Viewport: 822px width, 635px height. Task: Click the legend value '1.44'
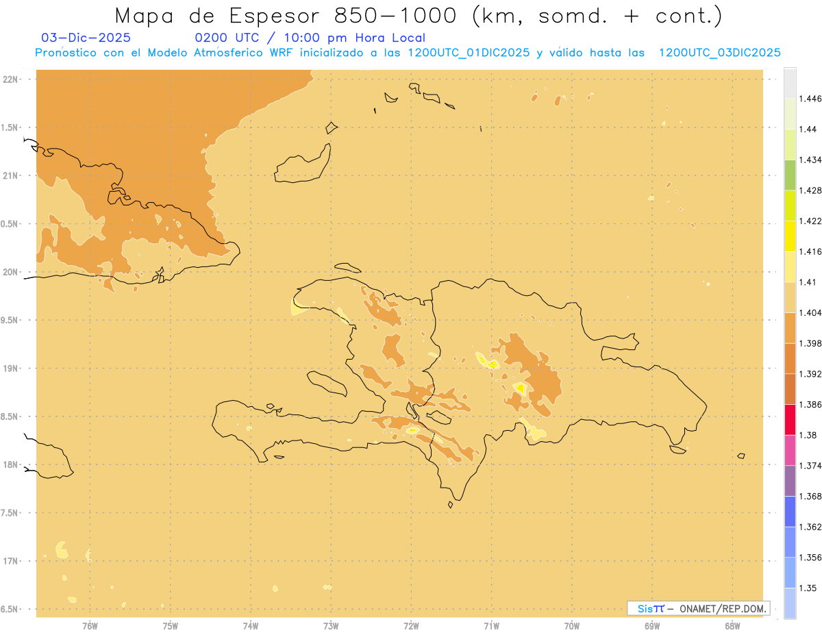point(808,129)
